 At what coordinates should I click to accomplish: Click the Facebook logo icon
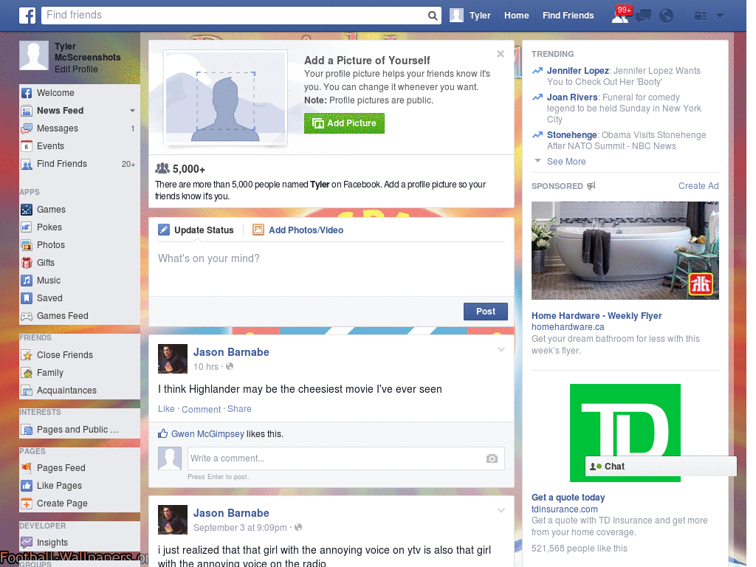click(27, 16)
